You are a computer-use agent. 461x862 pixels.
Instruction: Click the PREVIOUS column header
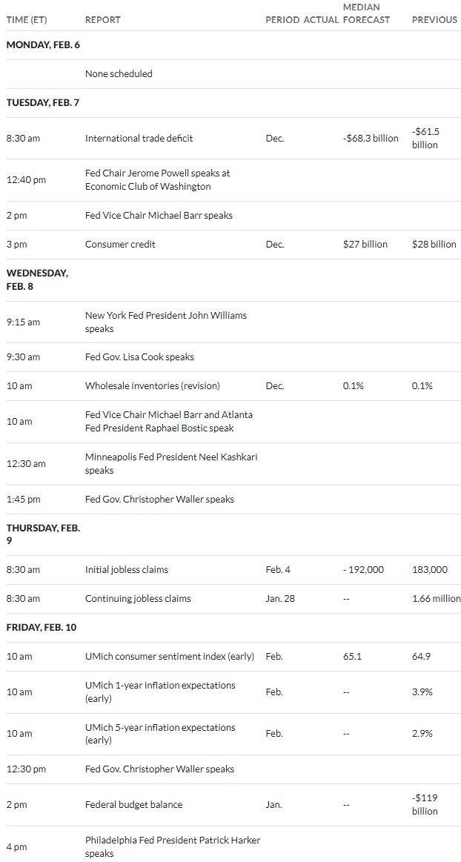(x=434, y=20)
